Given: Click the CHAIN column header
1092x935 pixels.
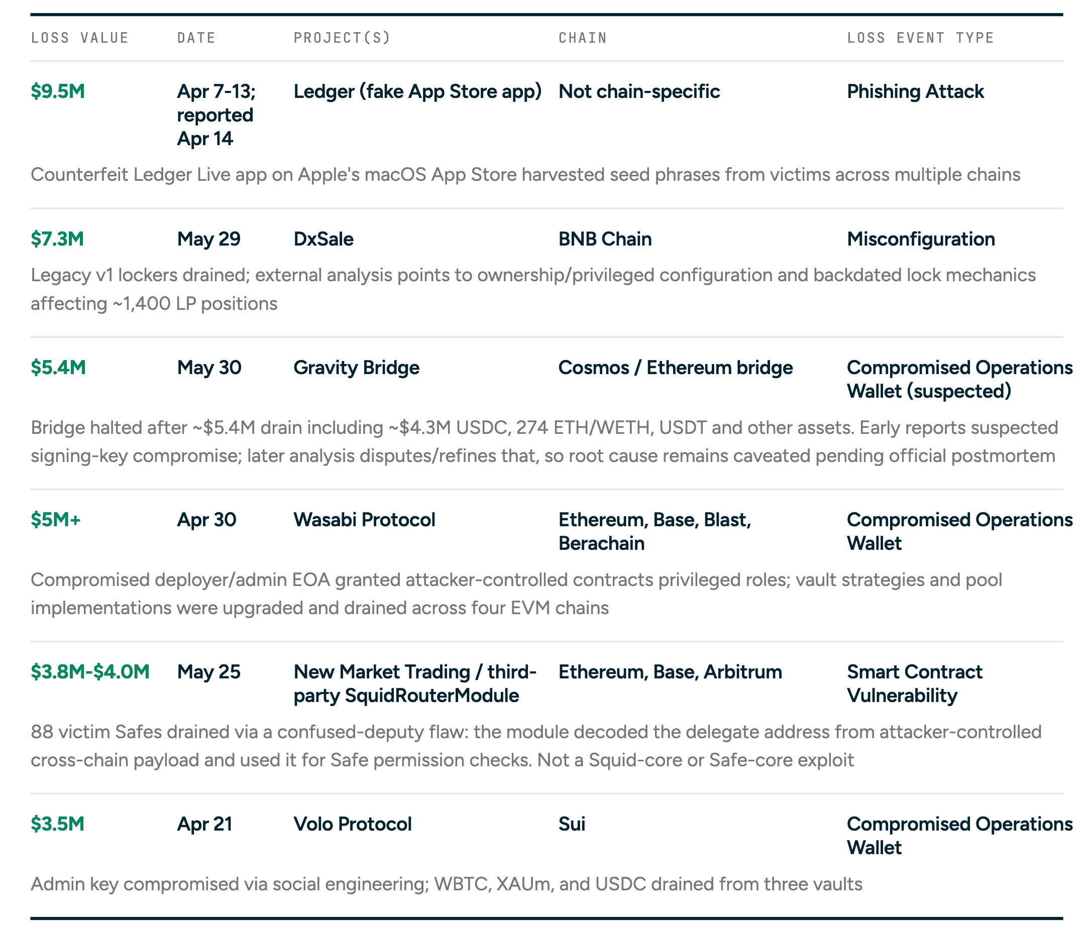Looking at the screenshot, I should click(x=582, y=38).
